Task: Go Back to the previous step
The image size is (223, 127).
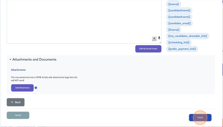Action: click(16, 102)
